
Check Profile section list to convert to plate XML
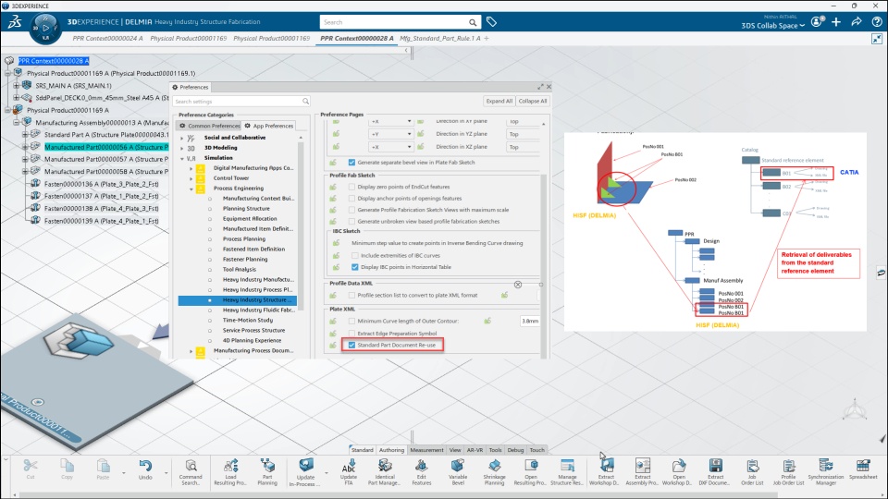click(x=351, y=296)
